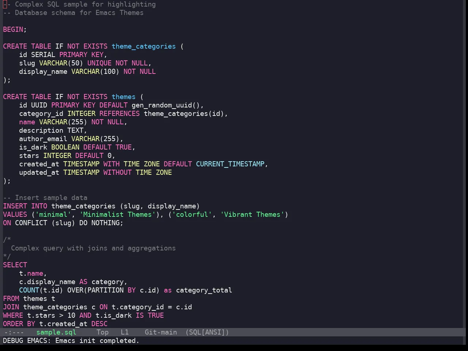This screenshot has width=468, height=351.
Task: Click category_total alias
Action: click(204, 290)
